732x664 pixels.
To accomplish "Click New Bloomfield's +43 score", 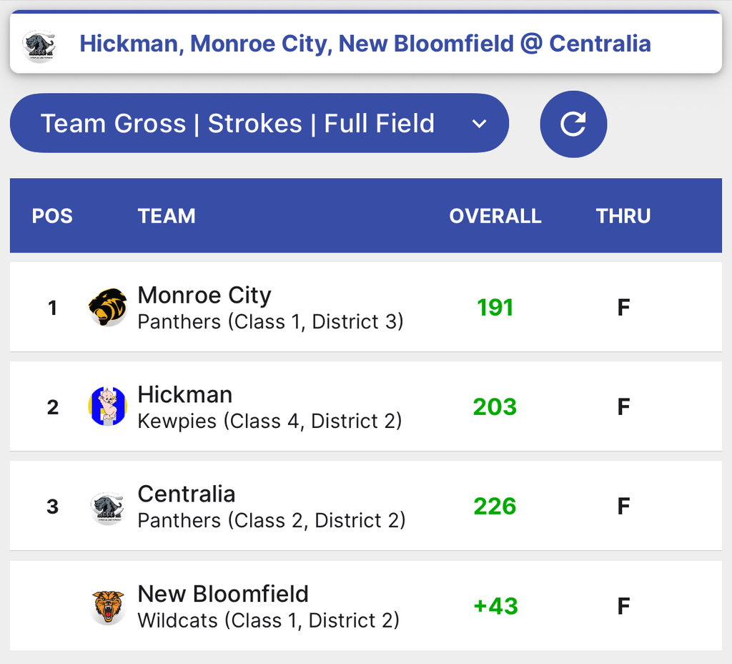I will click(x=495, y=606).
